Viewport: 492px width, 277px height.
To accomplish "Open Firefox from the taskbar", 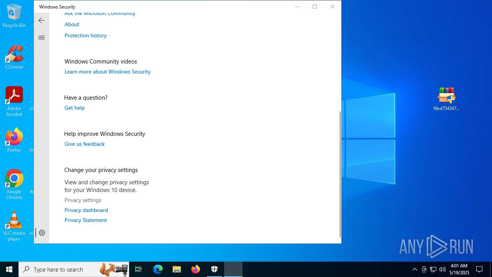I will [196, 269].
